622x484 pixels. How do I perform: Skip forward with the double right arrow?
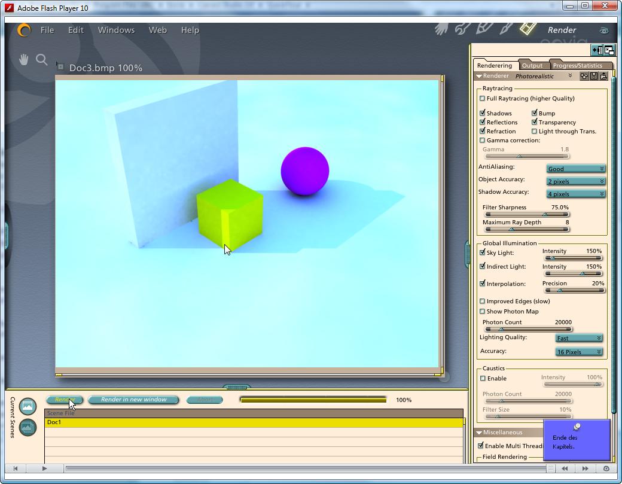pyautogui.click(x=585, y=468)
